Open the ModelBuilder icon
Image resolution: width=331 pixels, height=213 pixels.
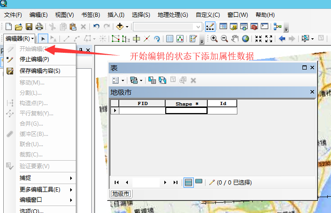pyautogui.click(x=277, y=27)
